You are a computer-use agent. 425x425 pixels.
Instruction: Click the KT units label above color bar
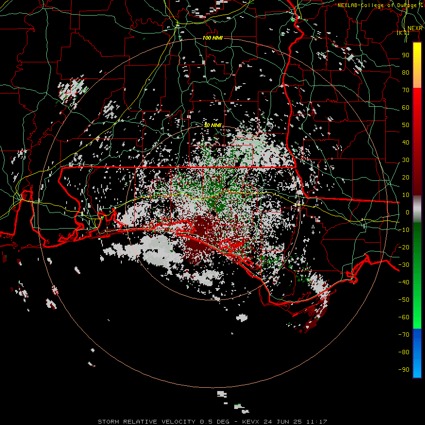click(403, 33)
